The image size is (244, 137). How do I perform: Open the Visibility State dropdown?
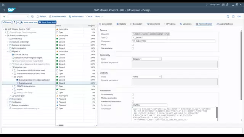[x=146, y=77]
